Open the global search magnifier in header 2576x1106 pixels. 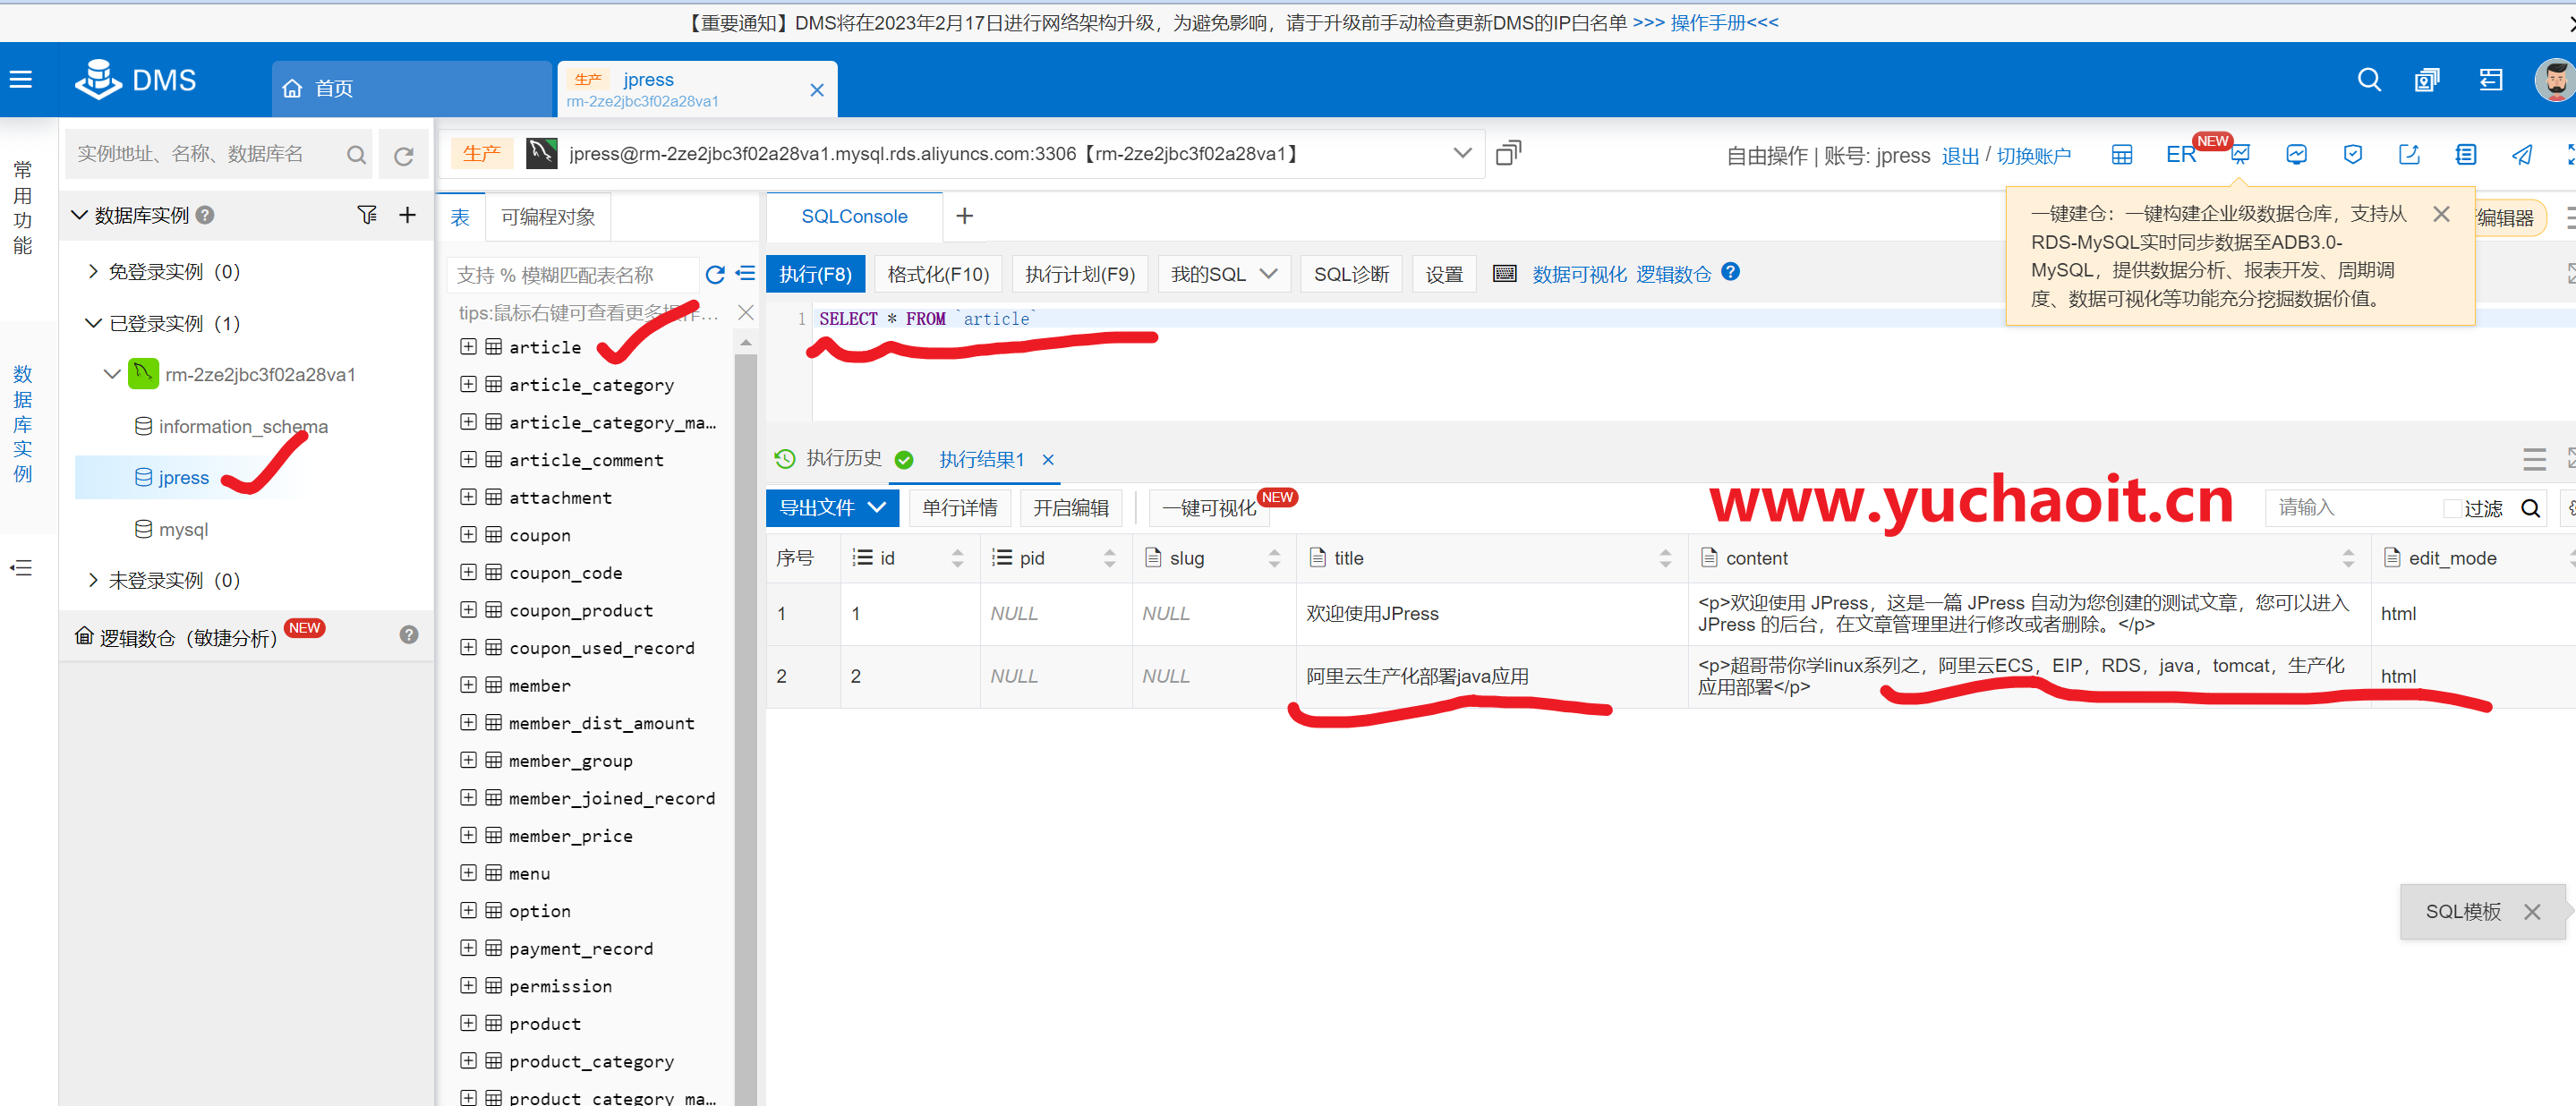click(2368, 80)
